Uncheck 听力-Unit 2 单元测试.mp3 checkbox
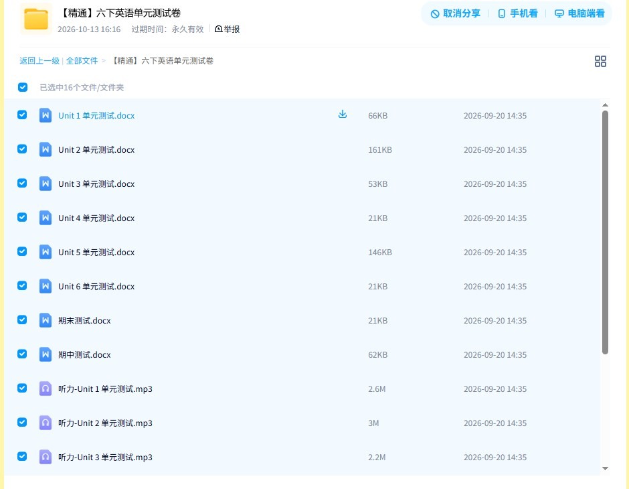Screen dimensions: 629x489 pyautogui.click(x=22, y=422)
